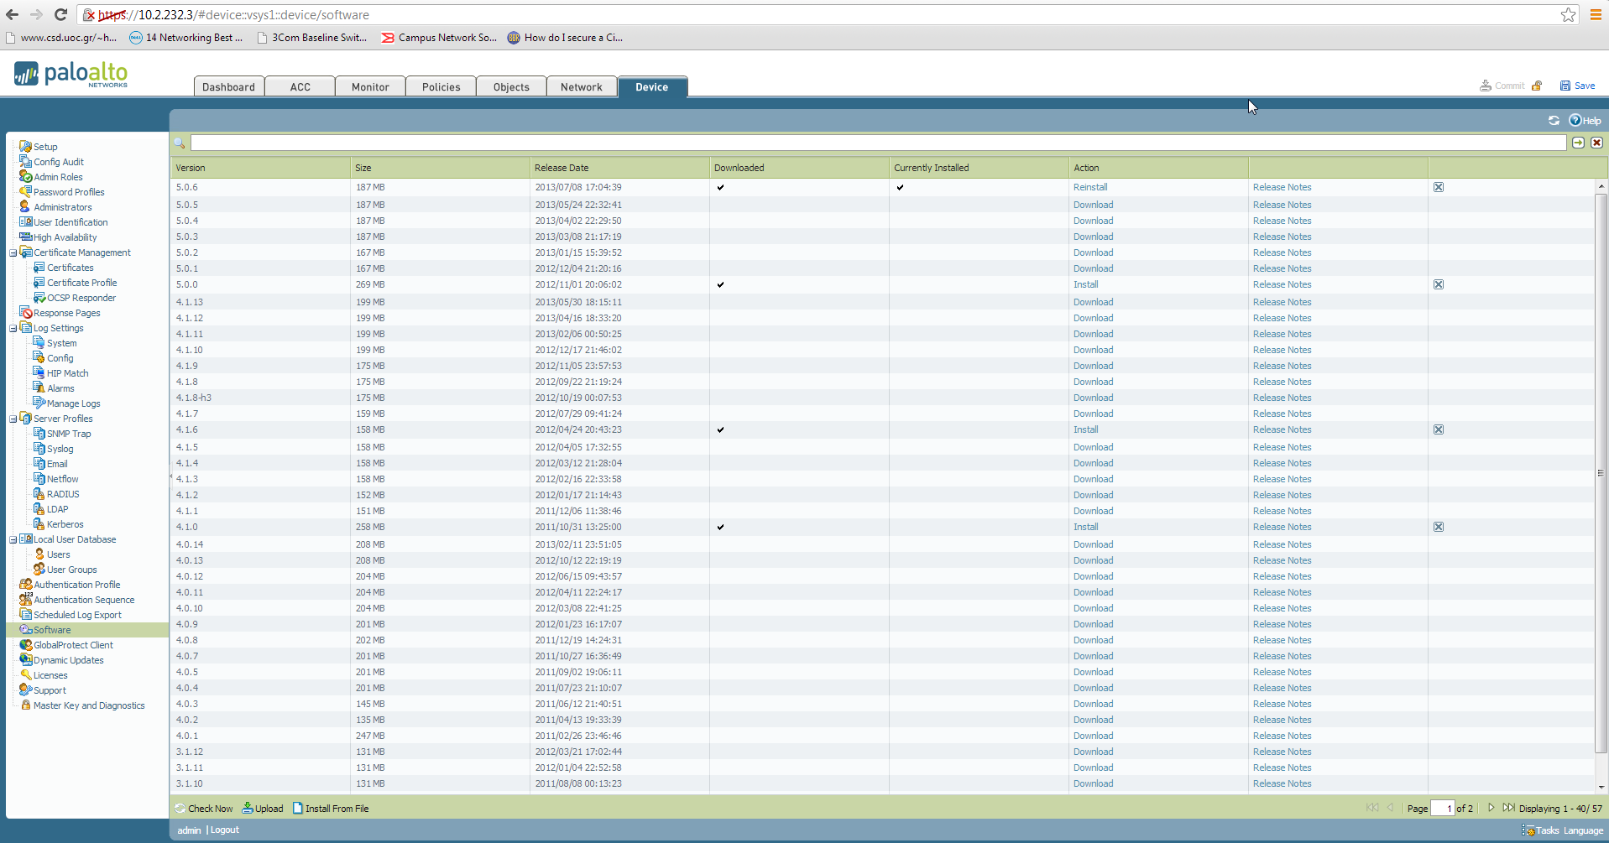Screen dimensions: 1609x843
Task: Collapse the Server Profiles tree node
Action: tap(13, 419)
